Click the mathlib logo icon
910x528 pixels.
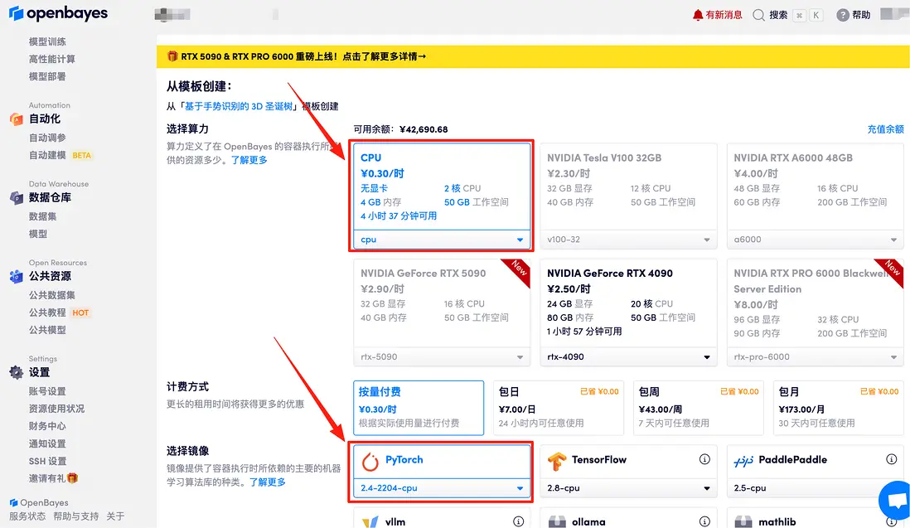point(743,522)
